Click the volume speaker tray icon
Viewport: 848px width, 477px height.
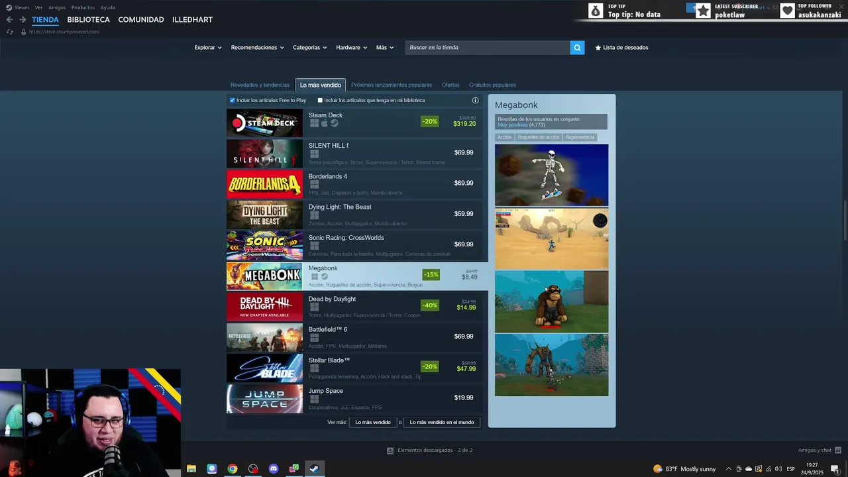point(778,468)
